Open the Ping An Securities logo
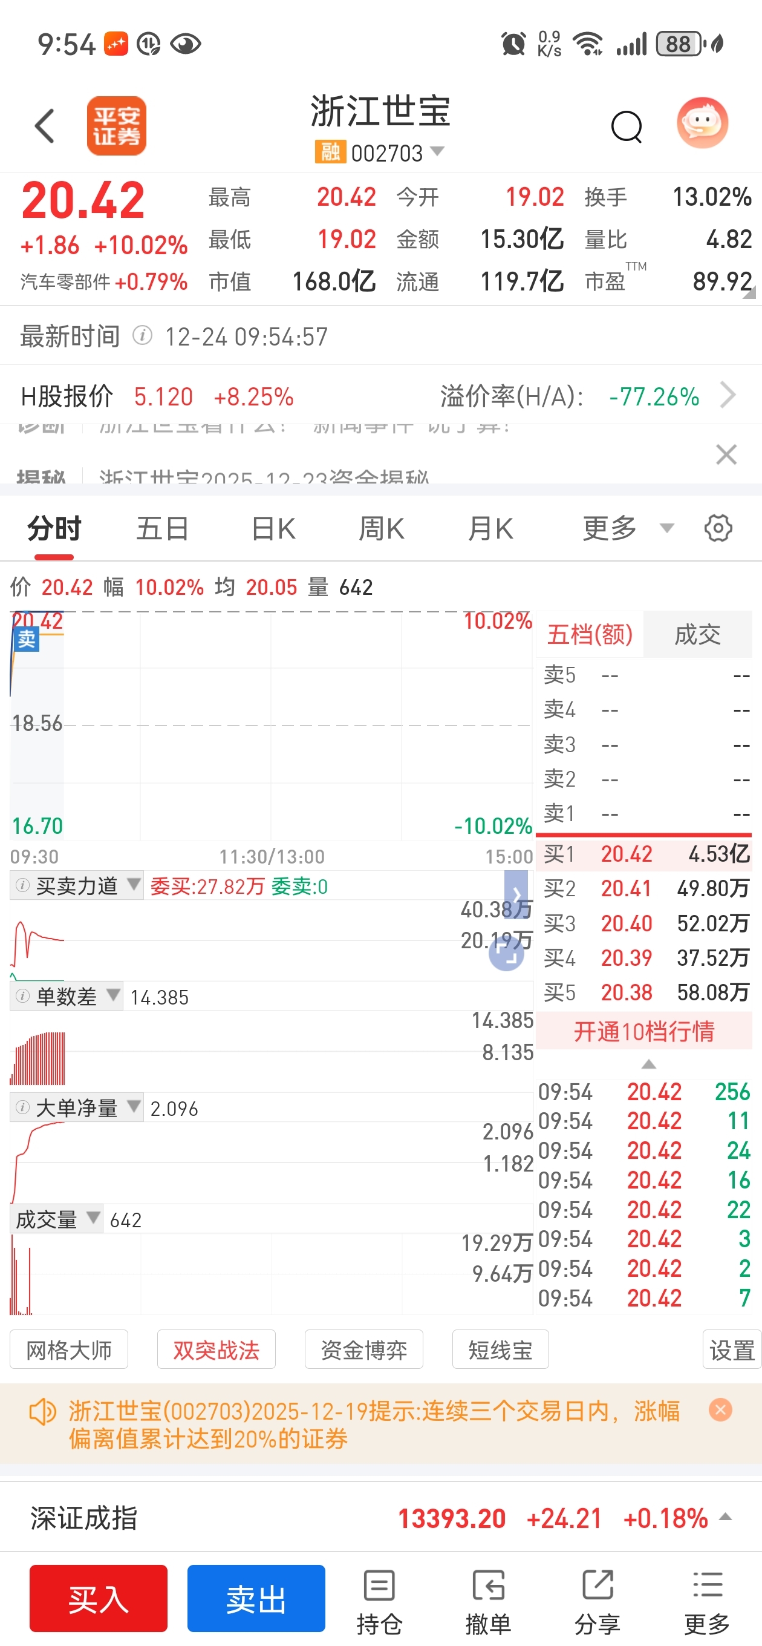The width and height of the screenshot is (762, 1646). pyautogui.click(x=116, y=126)
